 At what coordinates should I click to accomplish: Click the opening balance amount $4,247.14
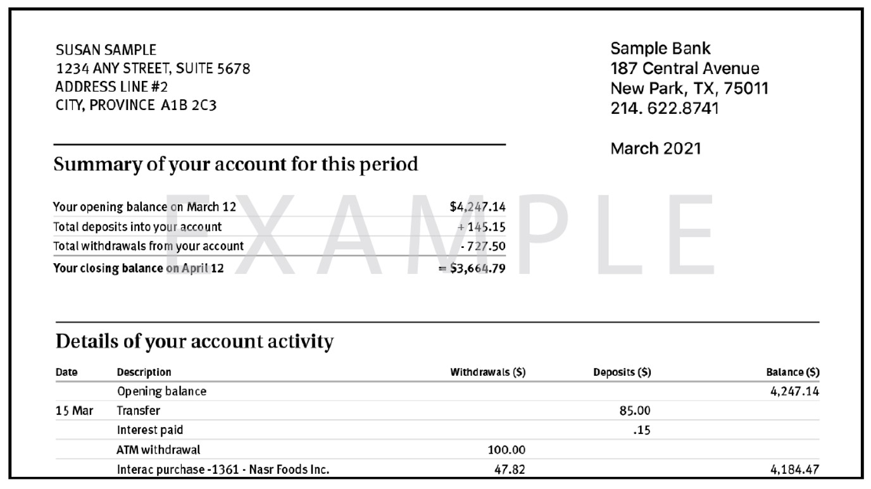coord(477,206)
